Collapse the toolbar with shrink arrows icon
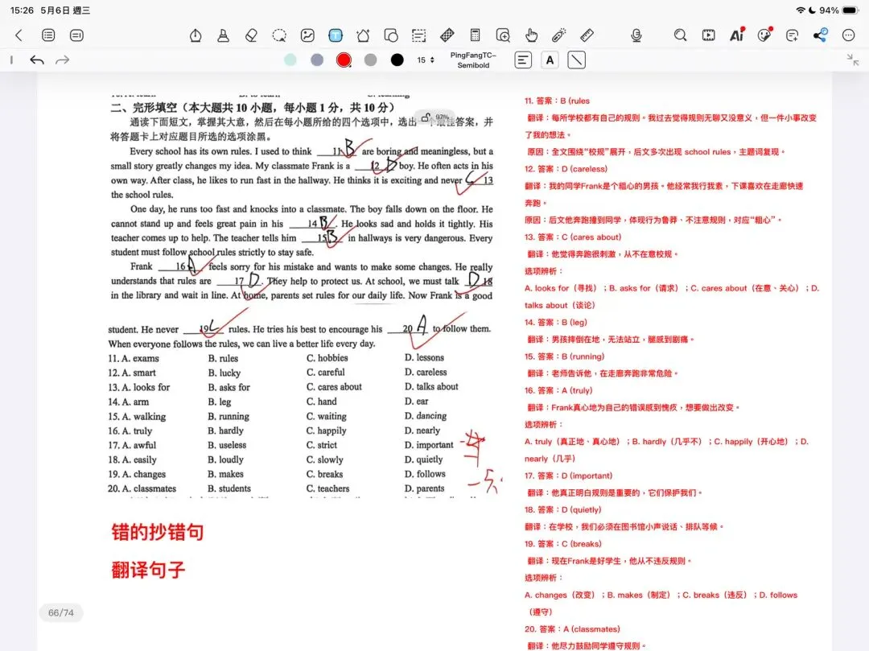This screenshot has height=651, width=869. tap(853, 60)
